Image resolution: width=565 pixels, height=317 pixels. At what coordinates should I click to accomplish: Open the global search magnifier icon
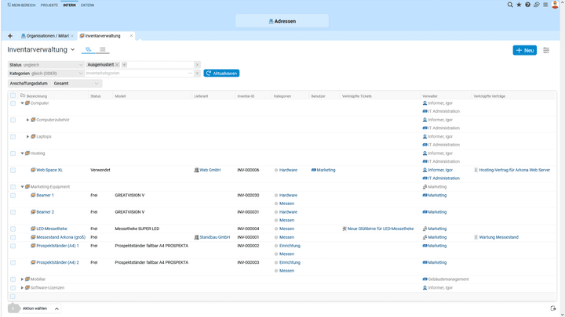coord(510,5)
